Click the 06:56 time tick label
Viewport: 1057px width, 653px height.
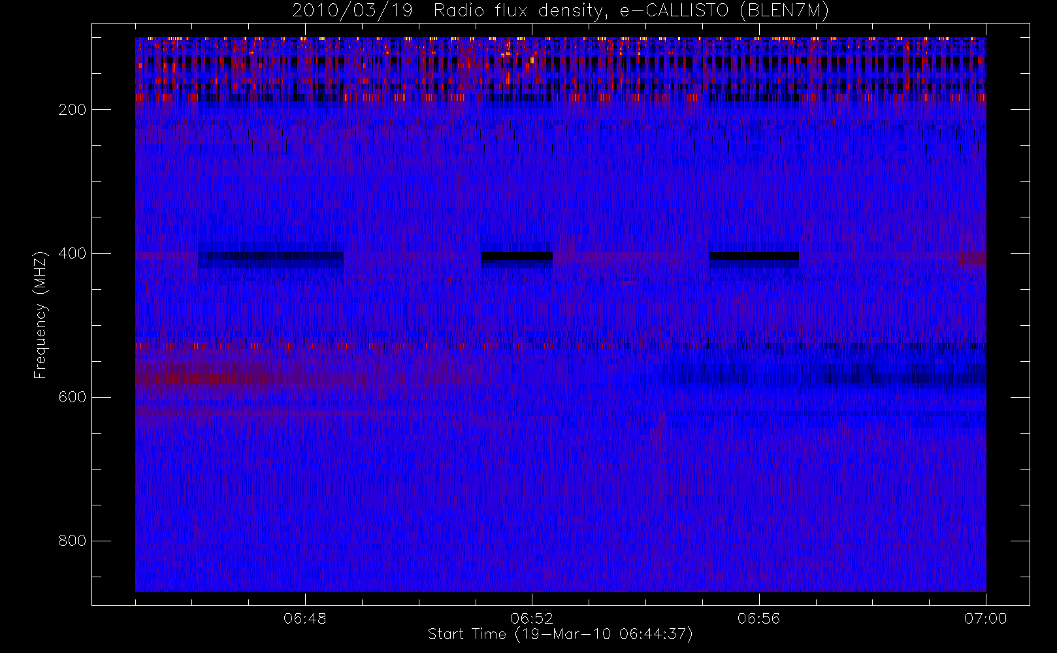758,618
